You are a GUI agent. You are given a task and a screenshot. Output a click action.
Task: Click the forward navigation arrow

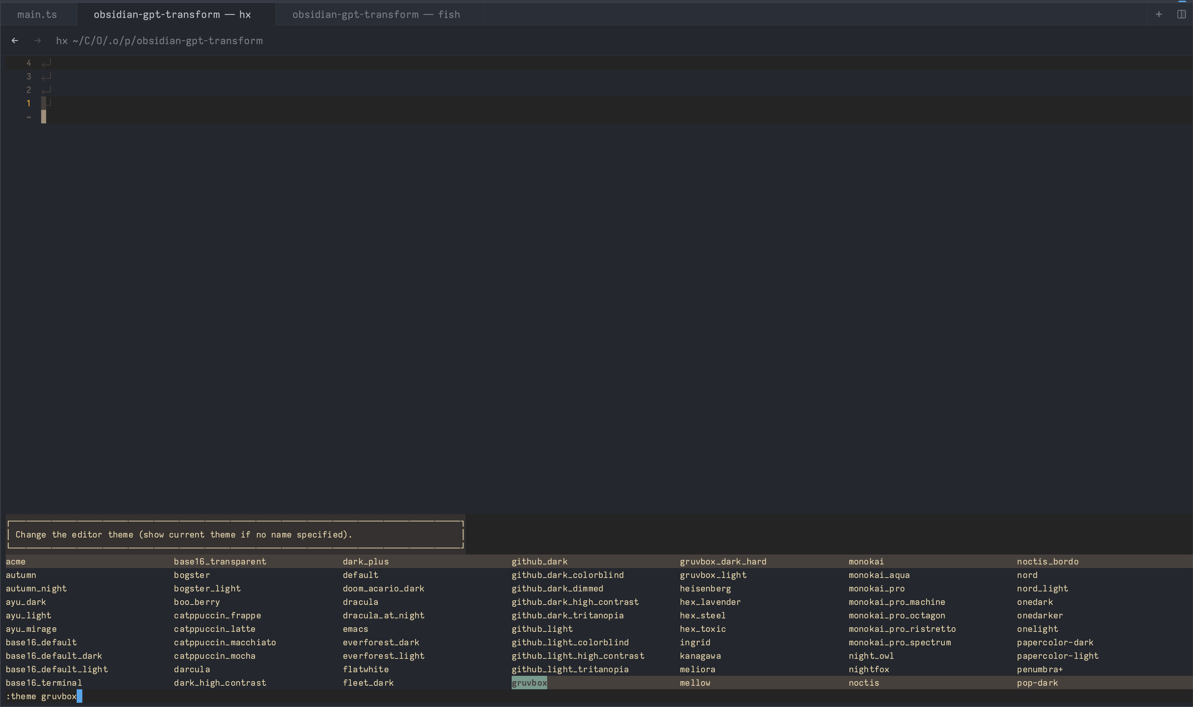click(37, 40)
